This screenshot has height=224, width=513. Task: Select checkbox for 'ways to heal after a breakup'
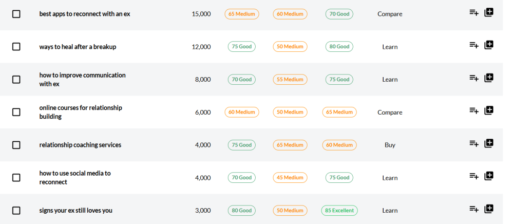(16, 47)
